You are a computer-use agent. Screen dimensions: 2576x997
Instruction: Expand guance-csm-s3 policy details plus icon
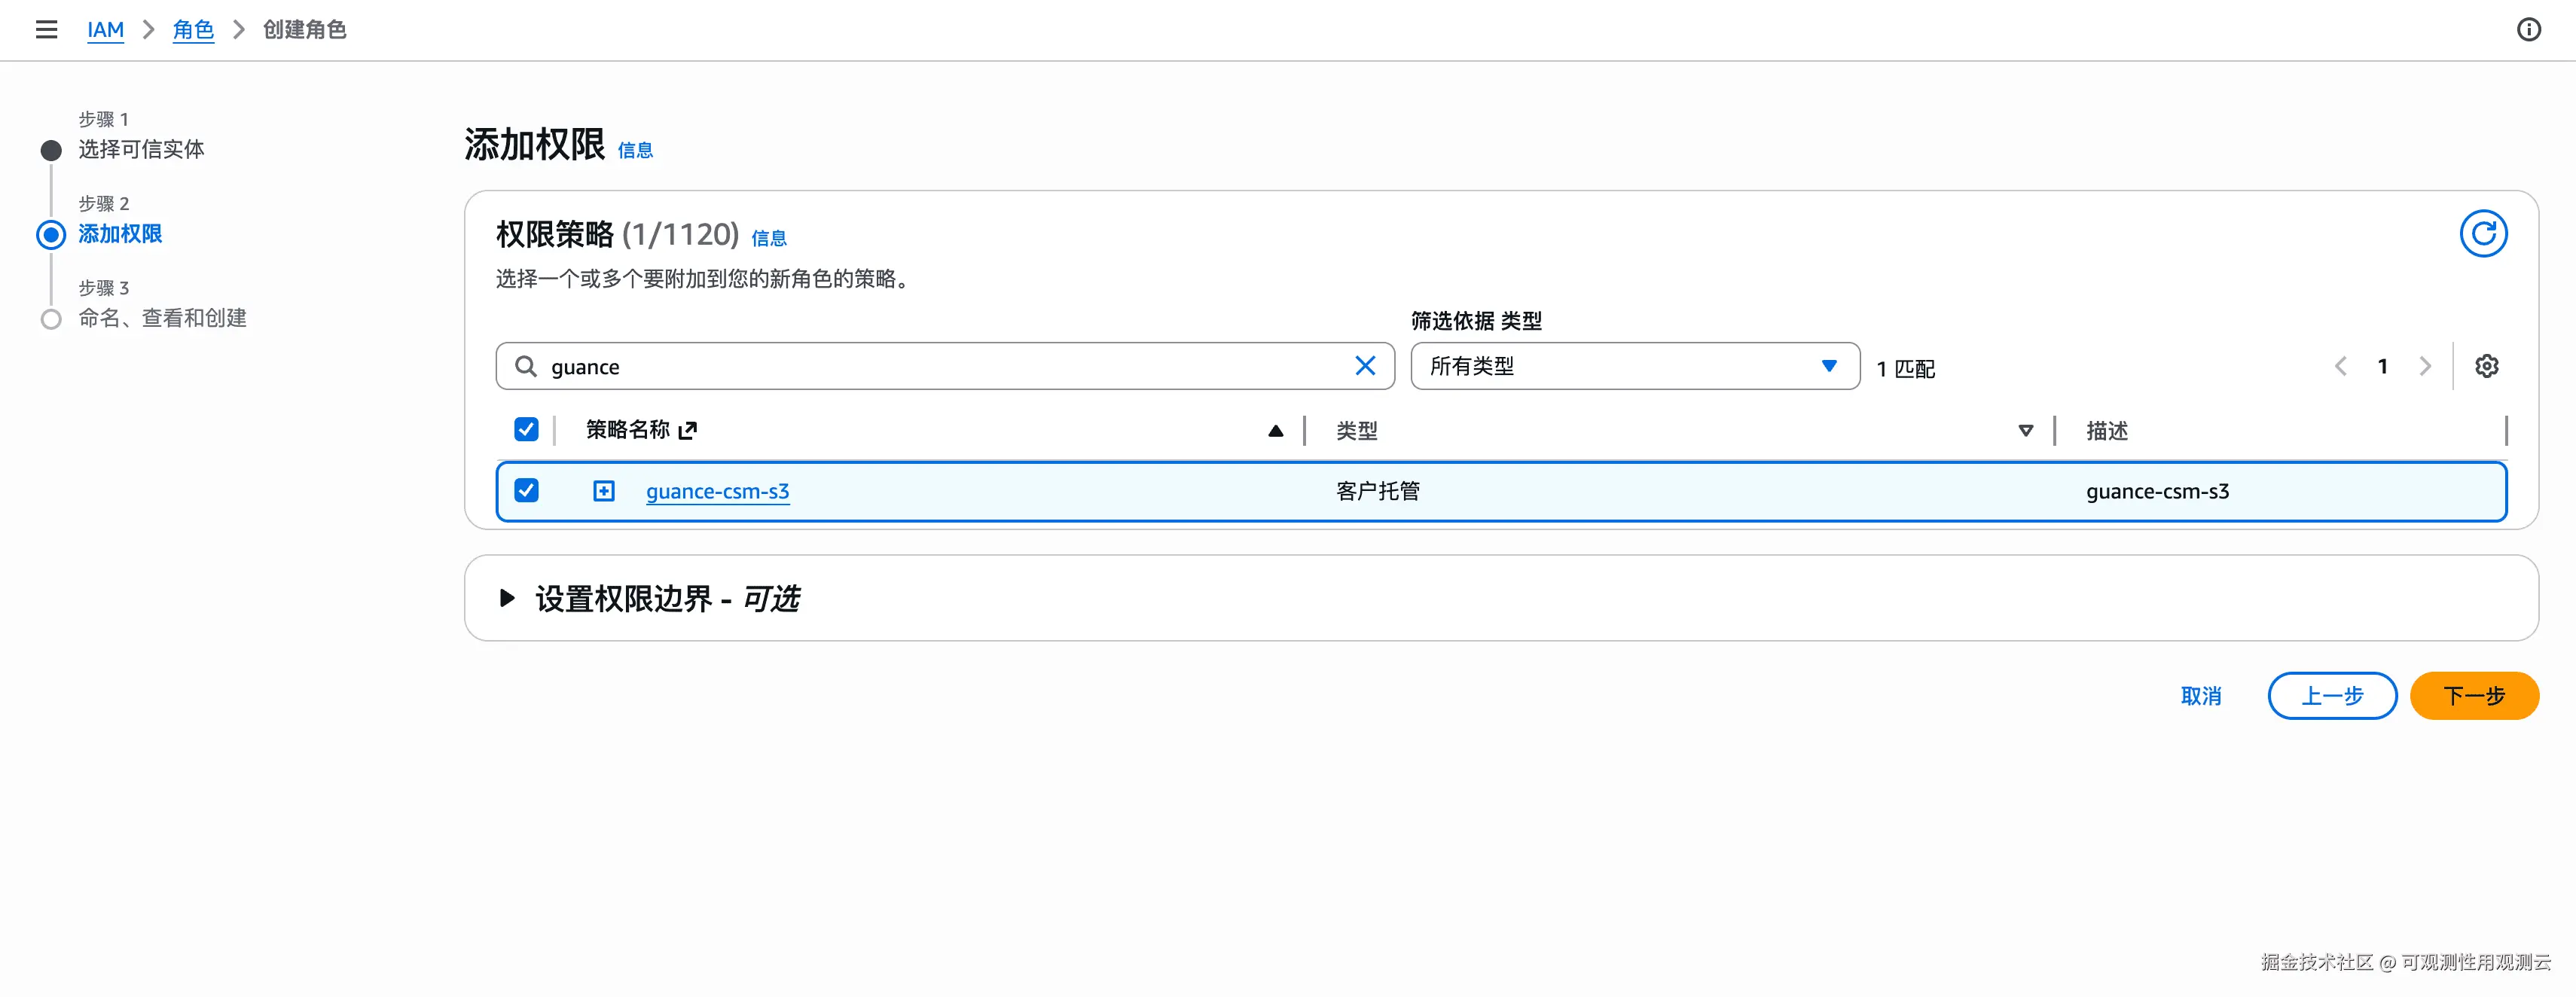pyautogui.click(x=603, y=491)
